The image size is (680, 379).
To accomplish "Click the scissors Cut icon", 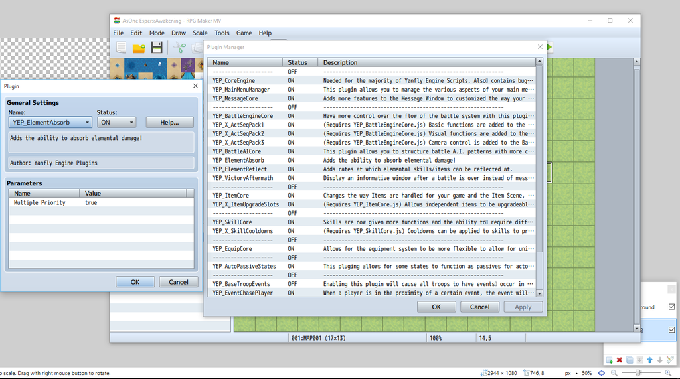I will coord(179,48).
